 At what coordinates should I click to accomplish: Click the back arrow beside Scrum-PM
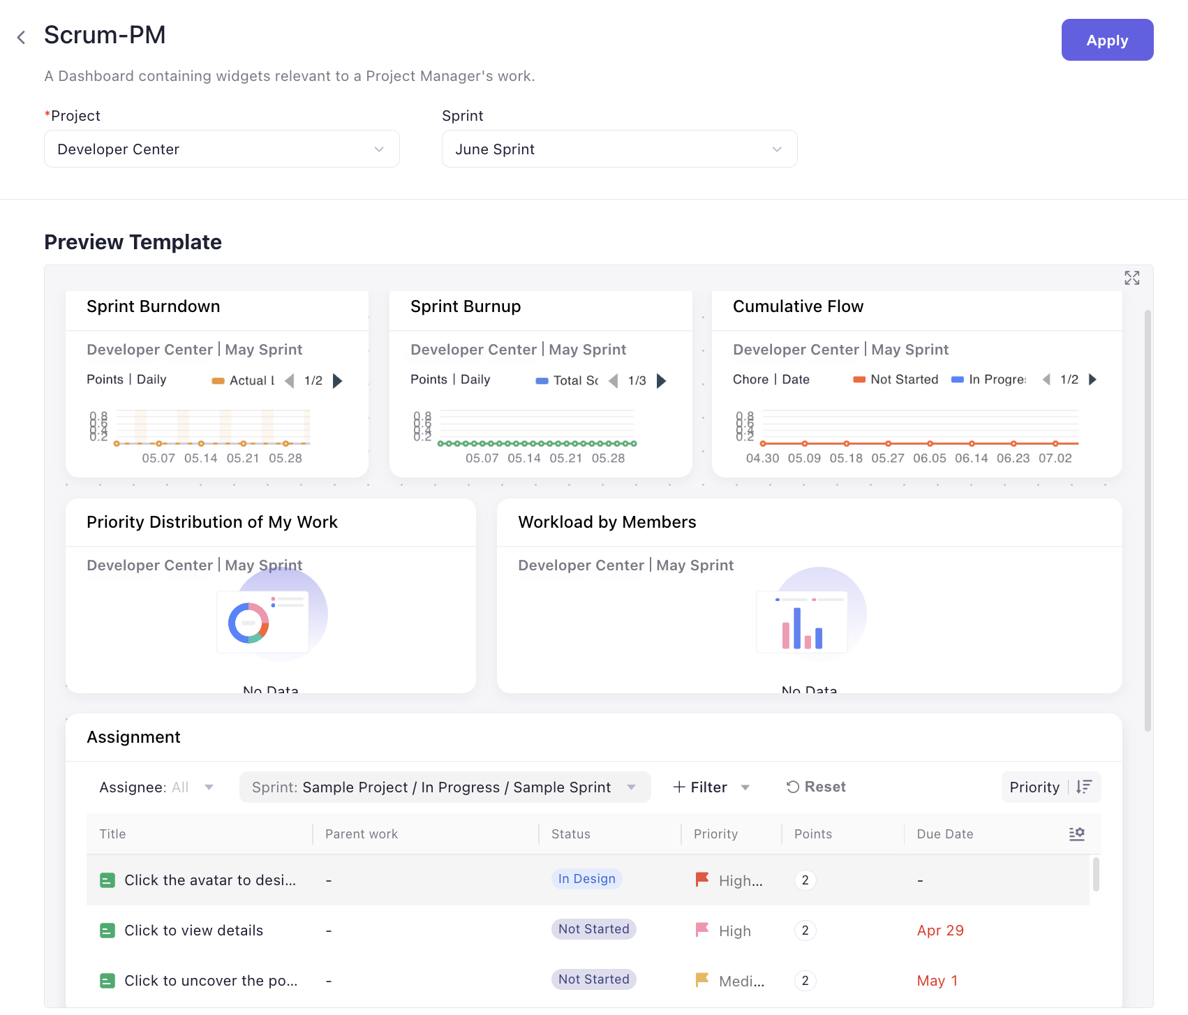point(22,37)
